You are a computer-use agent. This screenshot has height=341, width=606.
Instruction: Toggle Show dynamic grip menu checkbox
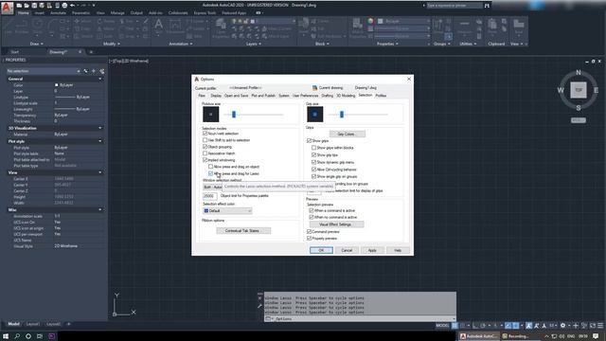[x=313, y=162]
